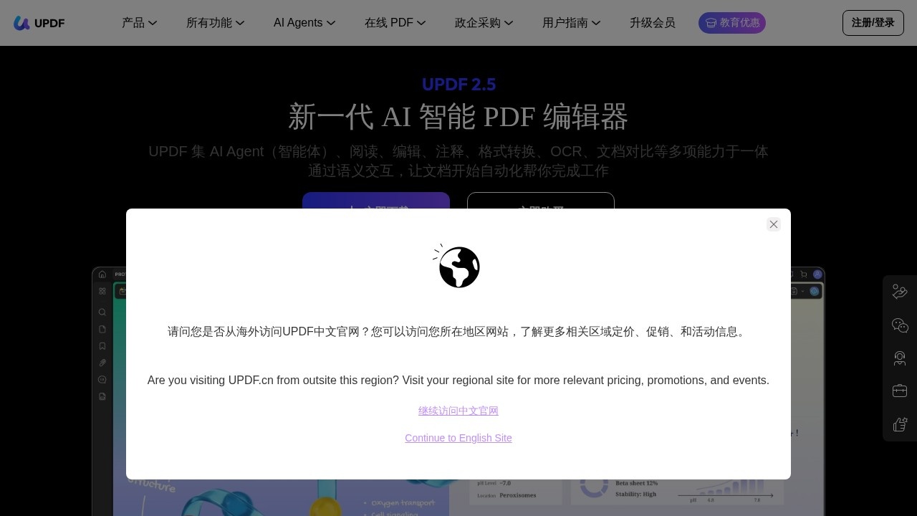Open the 在线 PDF dropdown
The width and height of the screenshot is (917, 516).
click(395, 23)
